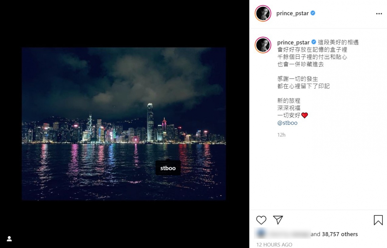
Task: Save the post with the bookmark icon
Action: point(378,220)
